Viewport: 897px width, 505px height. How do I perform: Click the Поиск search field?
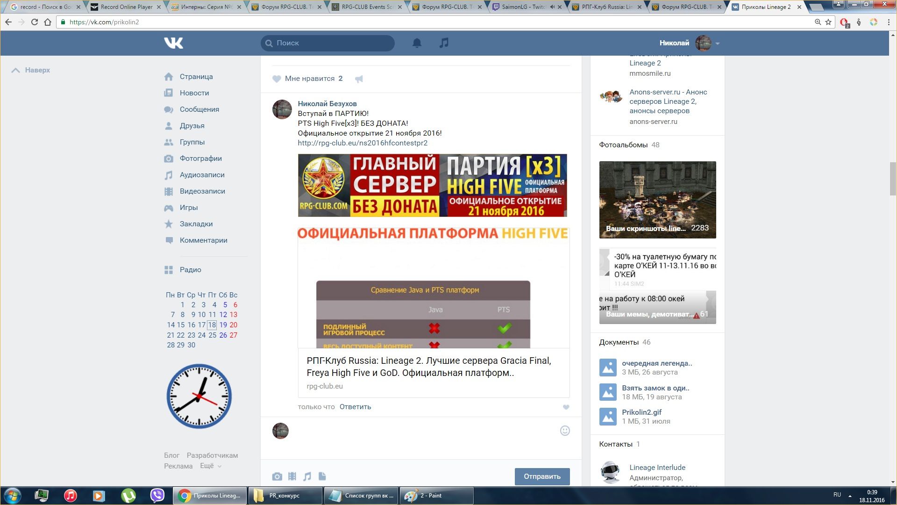click(x=327, y=43)
